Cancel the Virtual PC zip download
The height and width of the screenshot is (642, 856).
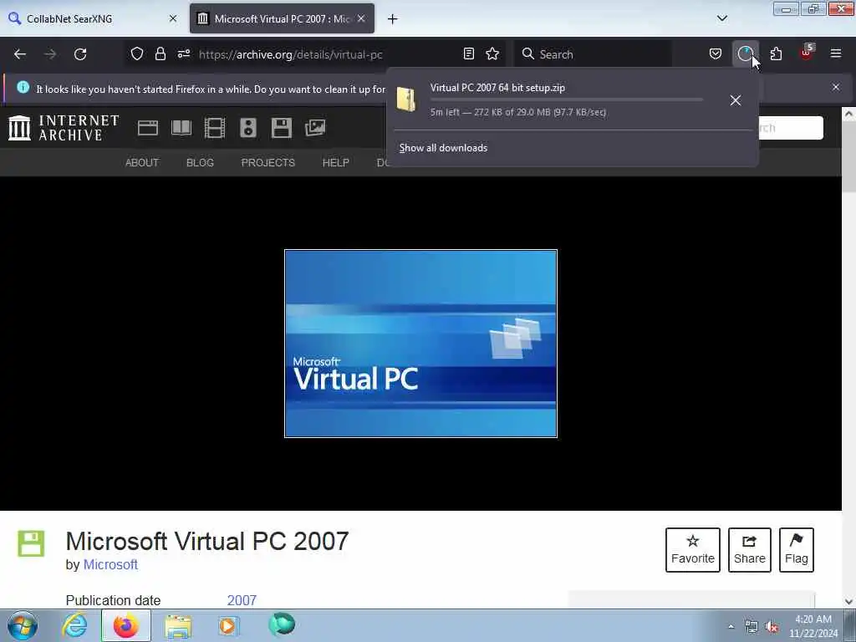click(736, 100)
